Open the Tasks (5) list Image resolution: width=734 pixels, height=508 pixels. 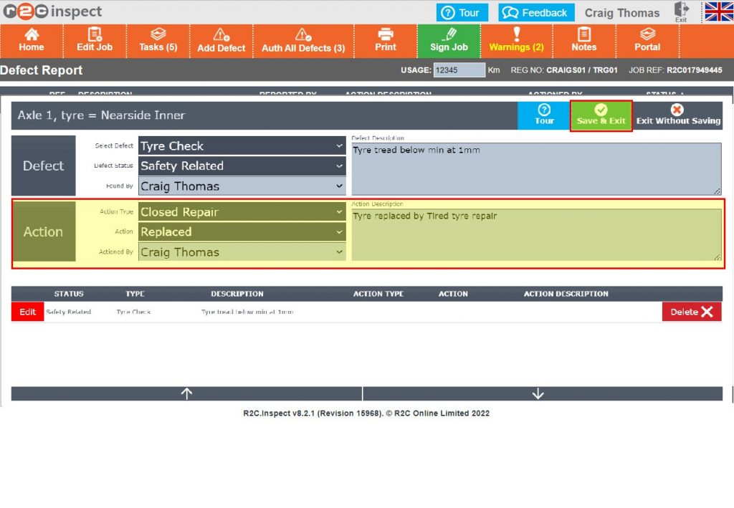pyautogui.click(x=158, y=41)
